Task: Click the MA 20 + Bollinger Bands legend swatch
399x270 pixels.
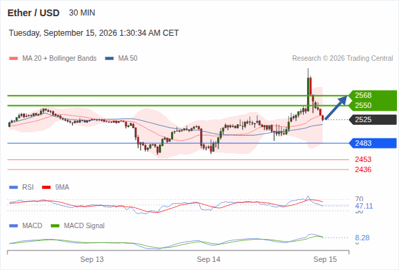Action: pos(14,59)
